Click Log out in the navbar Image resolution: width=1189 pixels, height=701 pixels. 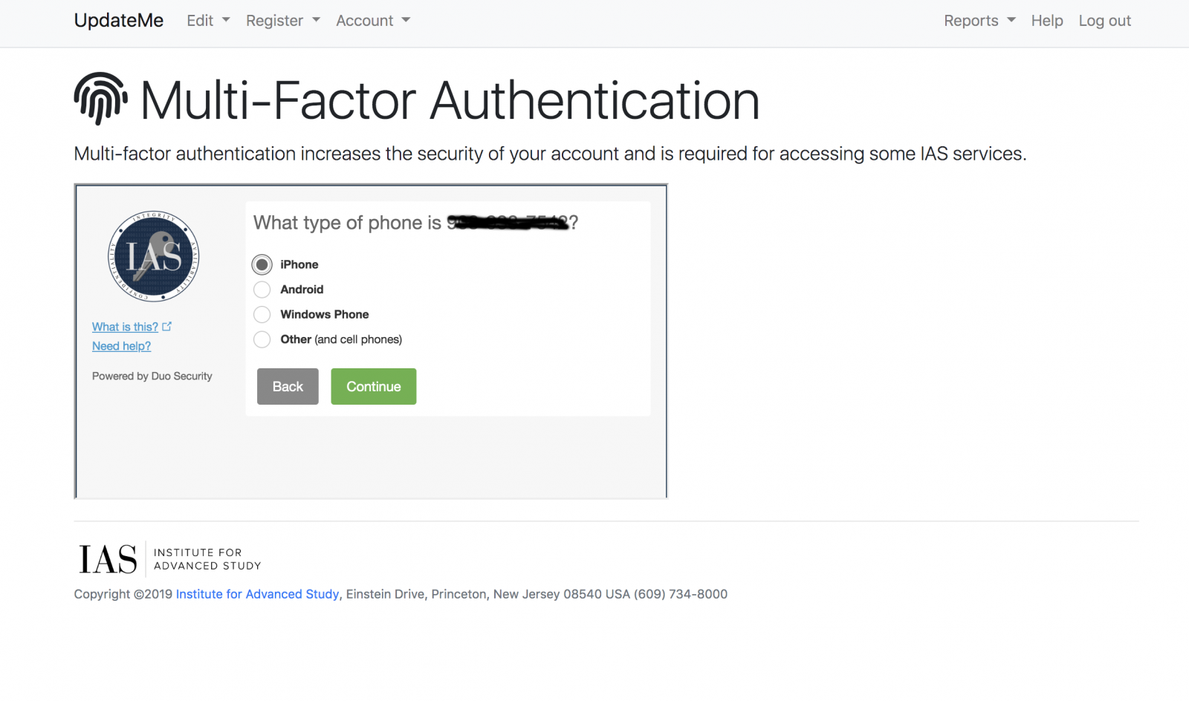click(1104, 21)
